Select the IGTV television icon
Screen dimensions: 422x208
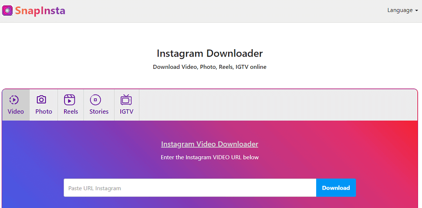(x=126, y=100)
